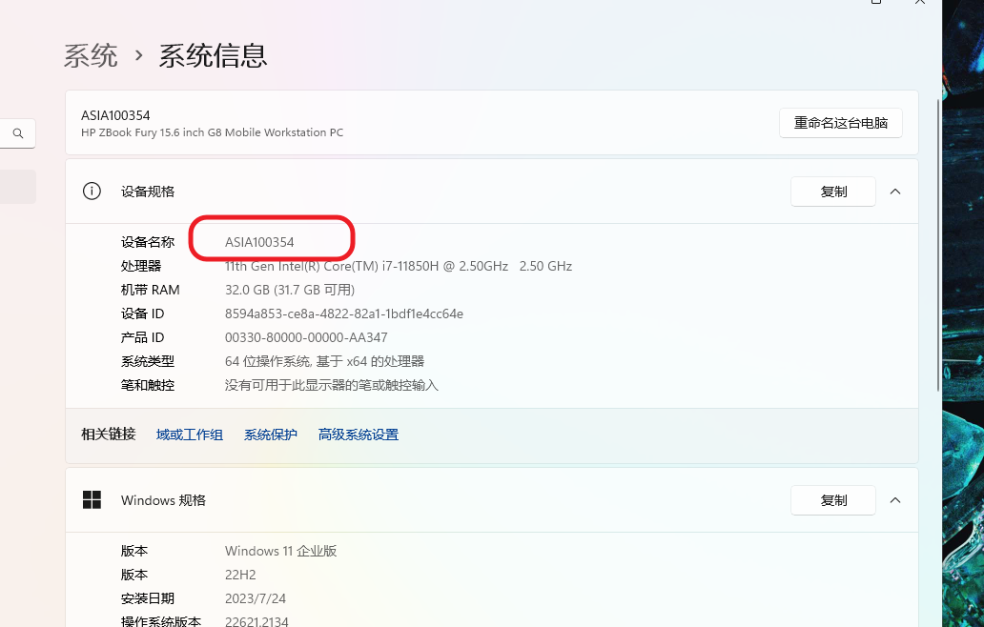Select OS build 22621.2134 value
Viewport: 984px width, 627px height.
tap(256, 621)
